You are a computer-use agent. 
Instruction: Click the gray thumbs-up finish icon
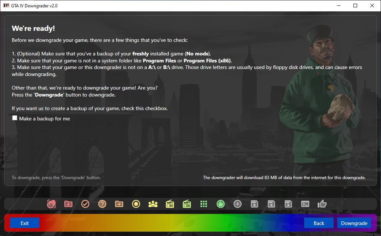[x=322, y=204]
